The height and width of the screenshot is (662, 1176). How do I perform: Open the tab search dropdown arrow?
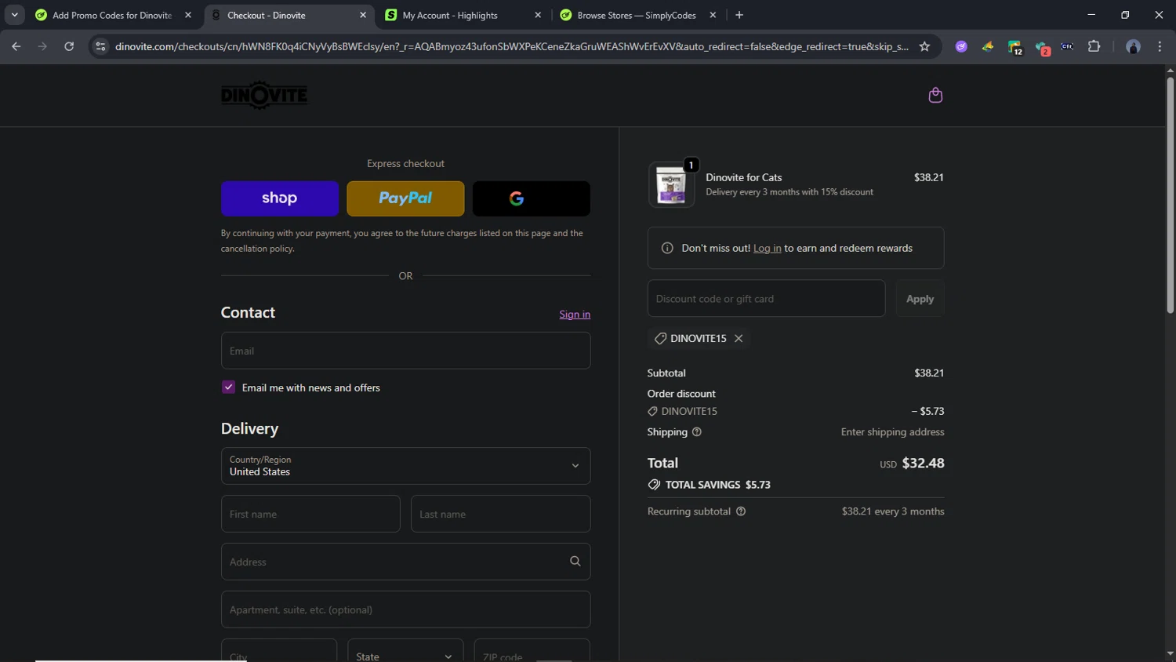coord(14,15)
